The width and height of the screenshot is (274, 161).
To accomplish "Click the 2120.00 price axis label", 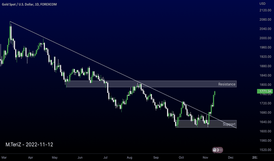I will click(x=265, y=10).
